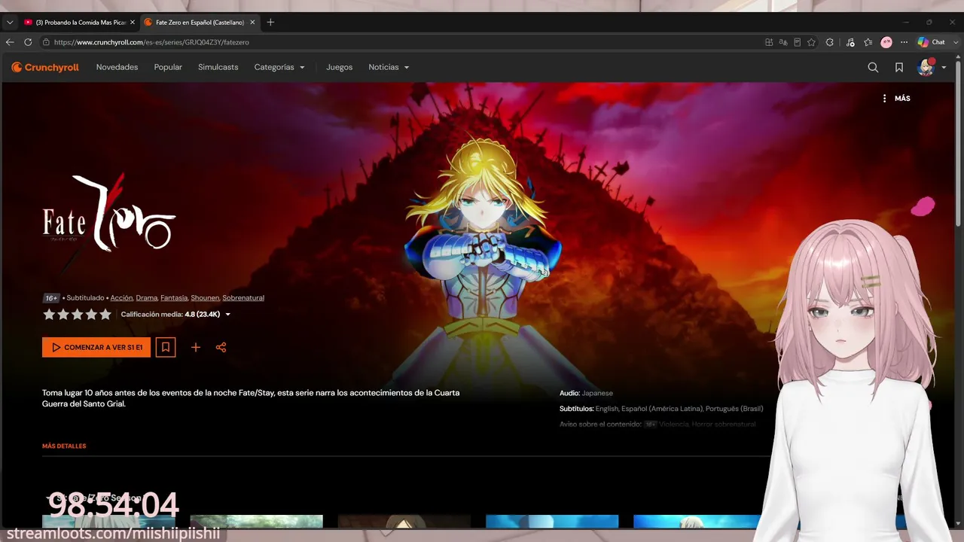Open the fourth episode thumbnail in the row

coord(552,521)
